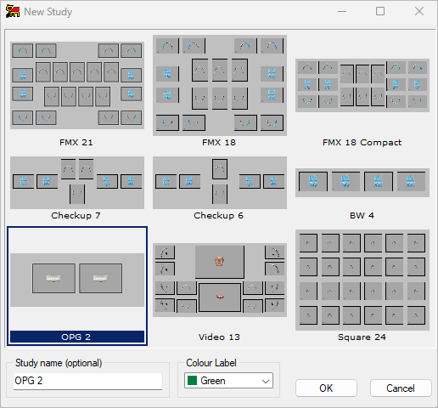438x408 pixels.
Task: Close the New Study dialog
Action: point(419,11)
